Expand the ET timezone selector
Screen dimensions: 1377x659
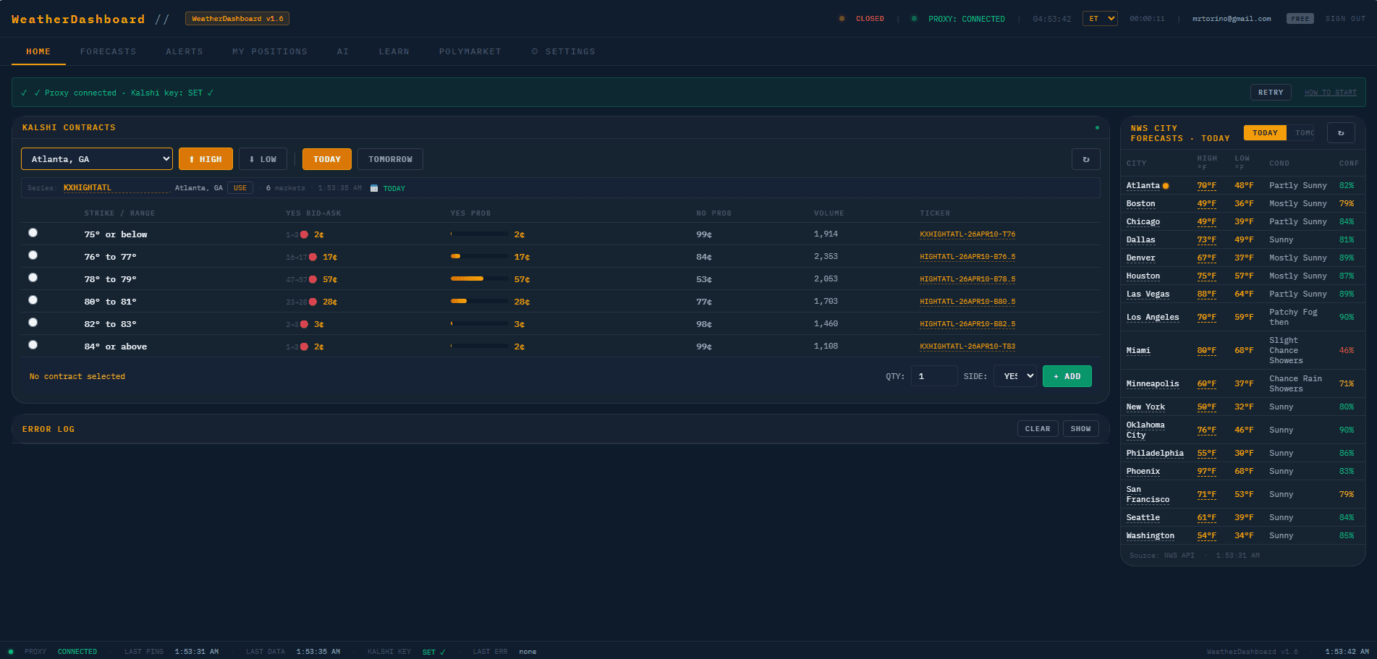click(1099, 19)
